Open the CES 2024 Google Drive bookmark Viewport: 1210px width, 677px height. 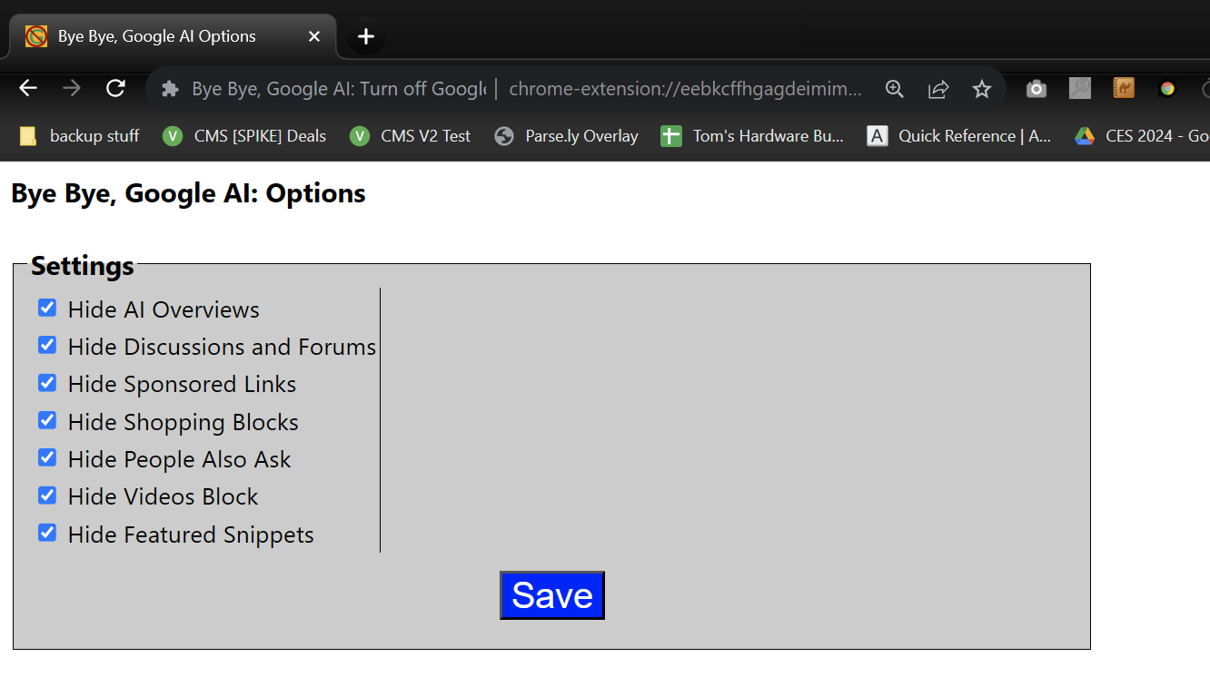(x=1141, y=136)
